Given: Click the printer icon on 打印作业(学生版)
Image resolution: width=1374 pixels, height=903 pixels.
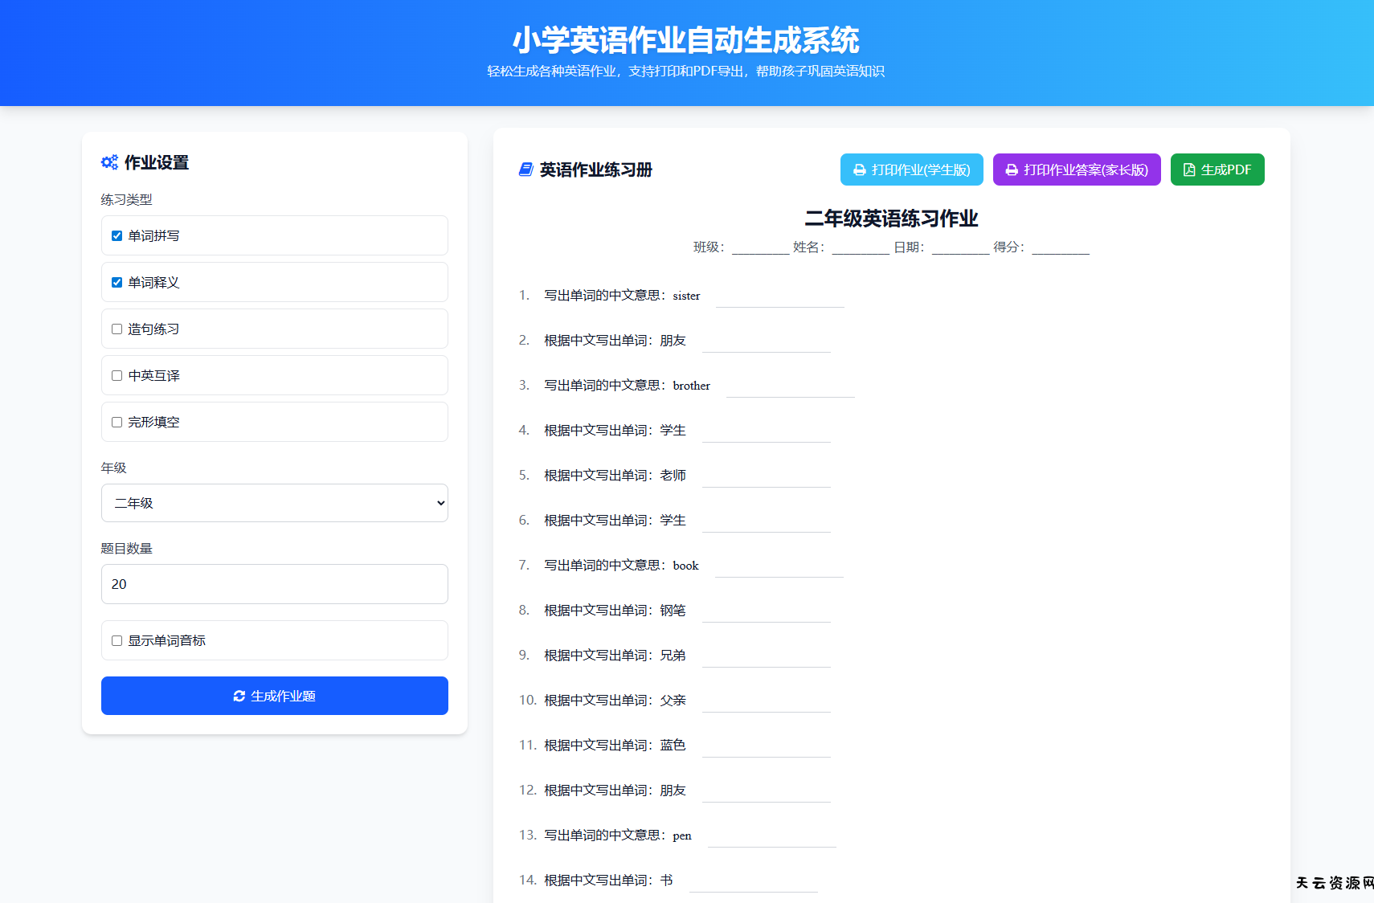Looking at the screenshot, I should [859, 170].
